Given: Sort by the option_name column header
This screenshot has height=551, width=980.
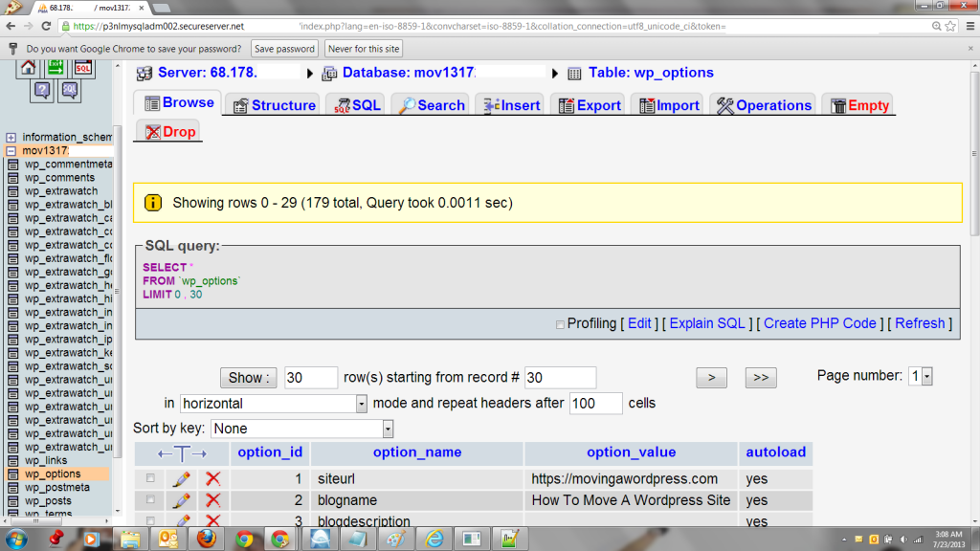Looking at the screenshot, I should click(417, 452).
